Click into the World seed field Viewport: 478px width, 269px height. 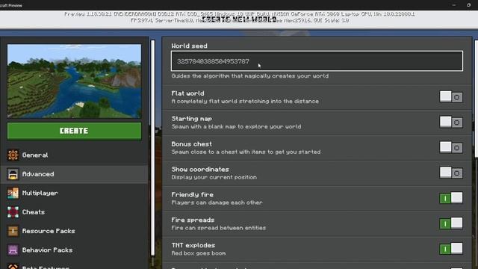click(x=317, y=61)
